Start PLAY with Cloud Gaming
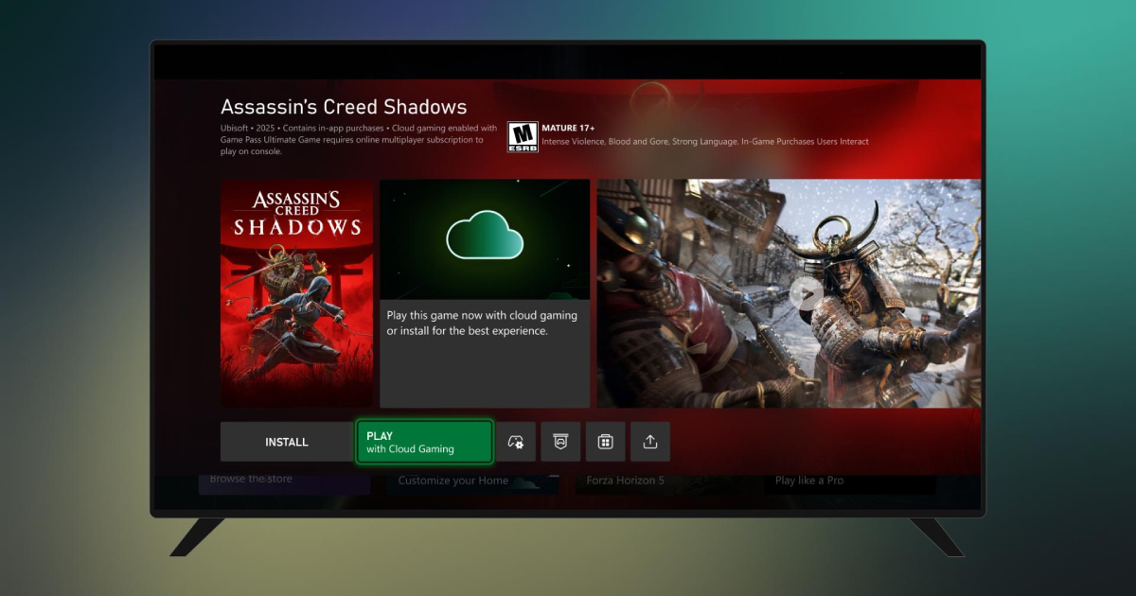Image resolution: width=1136 pixels, height=596 pixels. click(x=424, y=442)
